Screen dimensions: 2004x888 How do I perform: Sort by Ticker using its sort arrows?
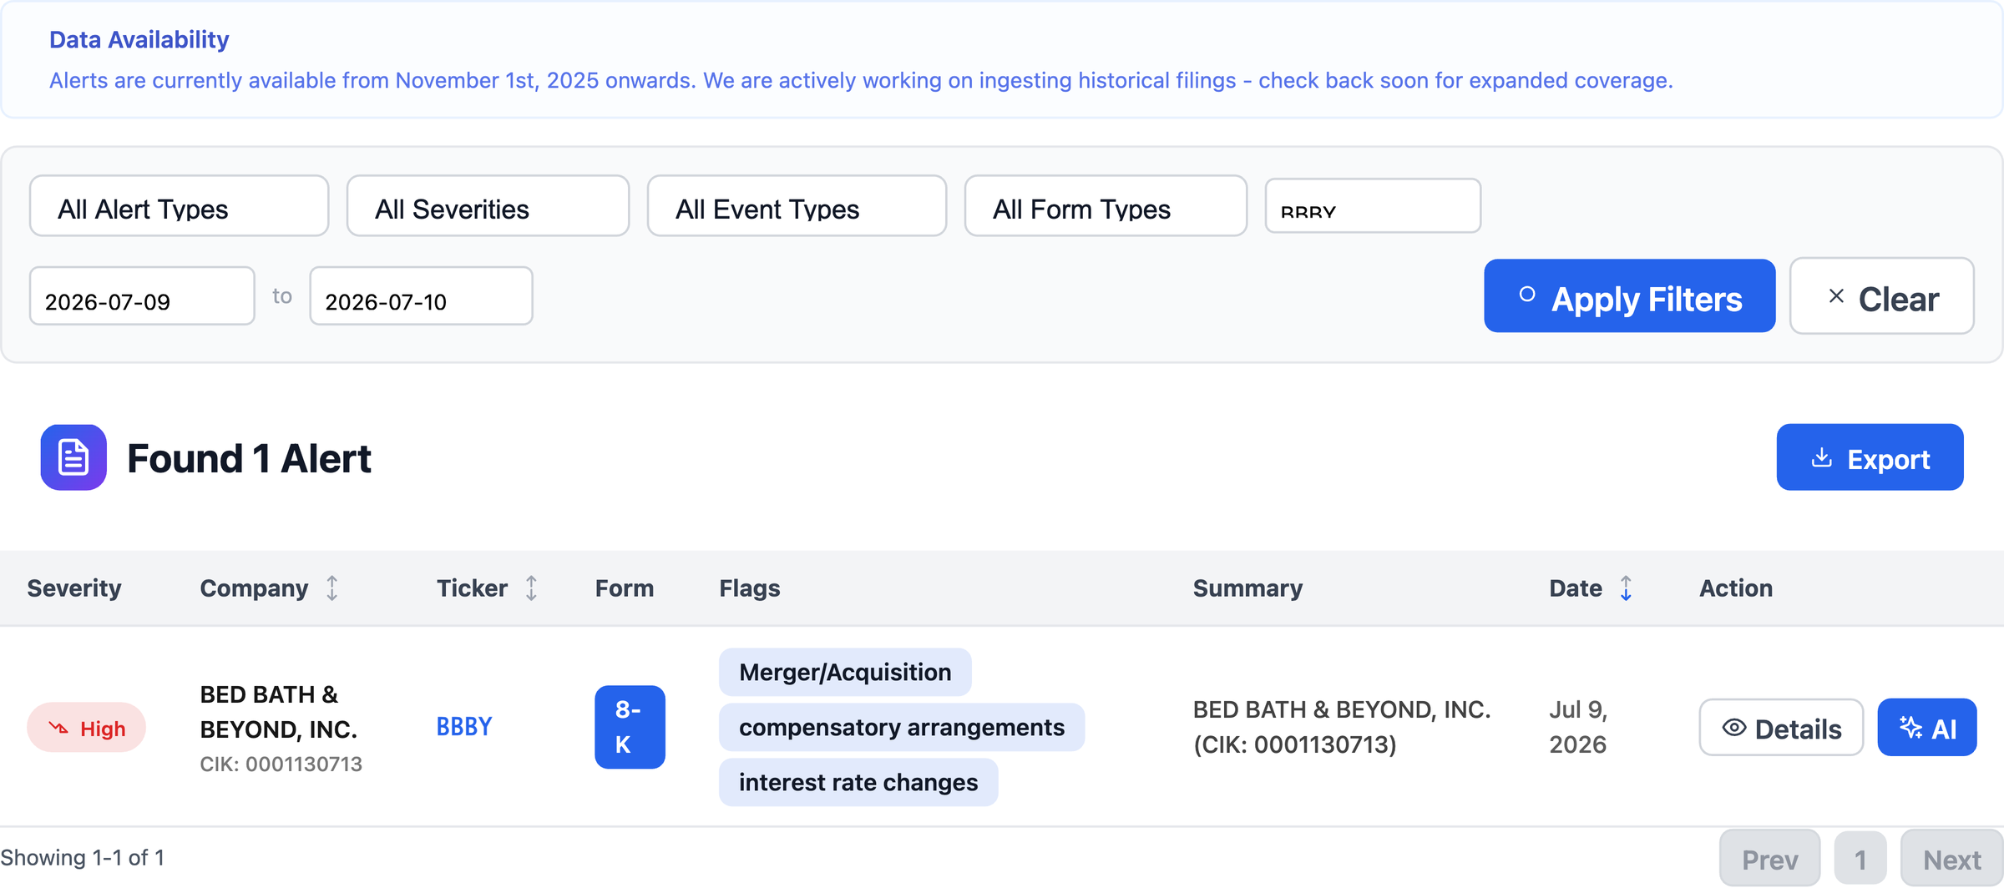531,588
